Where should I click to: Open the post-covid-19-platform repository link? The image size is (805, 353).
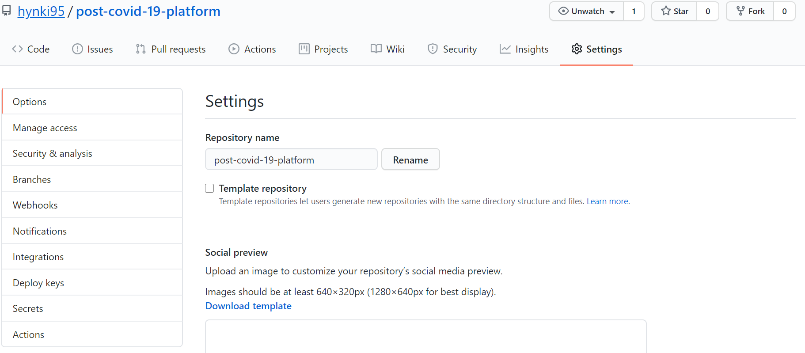148,11
